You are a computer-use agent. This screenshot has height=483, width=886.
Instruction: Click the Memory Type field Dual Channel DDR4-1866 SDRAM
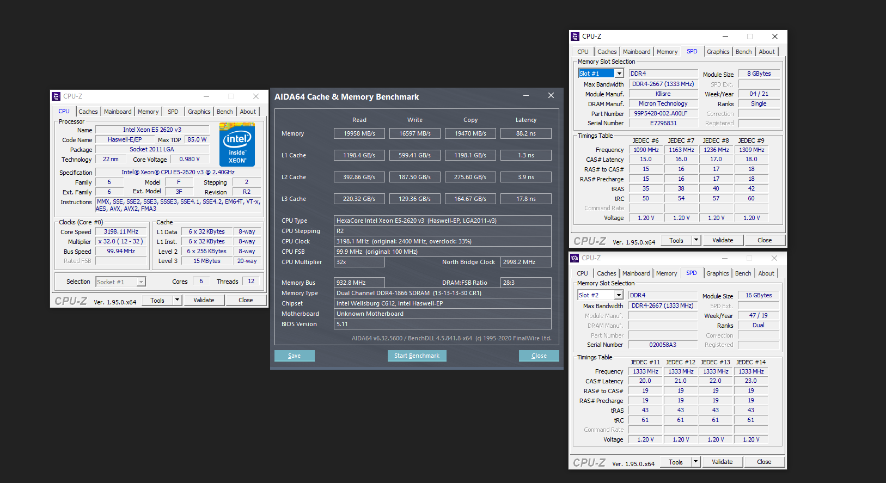[443, 293]
